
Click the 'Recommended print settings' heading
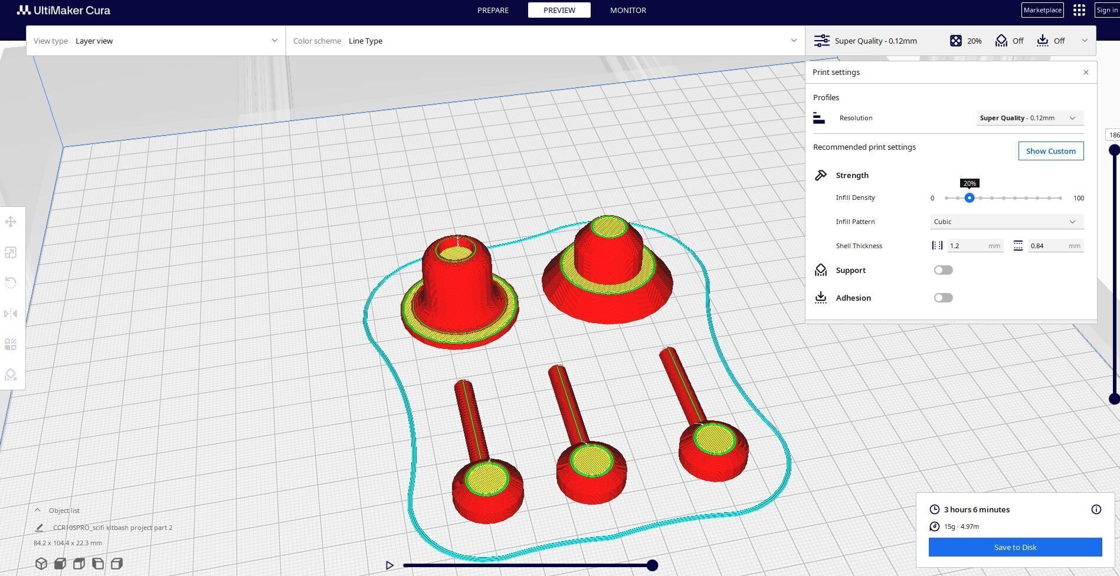click(864, 147)
